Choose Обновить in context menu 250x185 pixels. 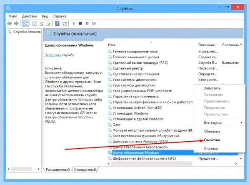[x=212, y=131]
